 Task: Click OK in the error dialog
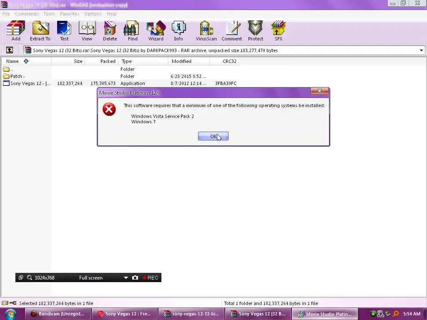(x=213, y=136)
